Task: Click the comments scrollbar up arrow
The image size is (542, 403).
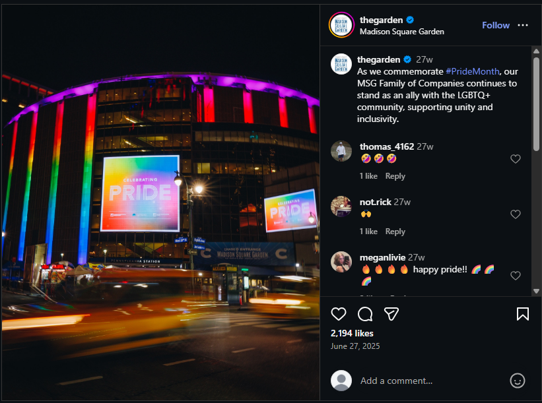Action: tap(536, 51)
